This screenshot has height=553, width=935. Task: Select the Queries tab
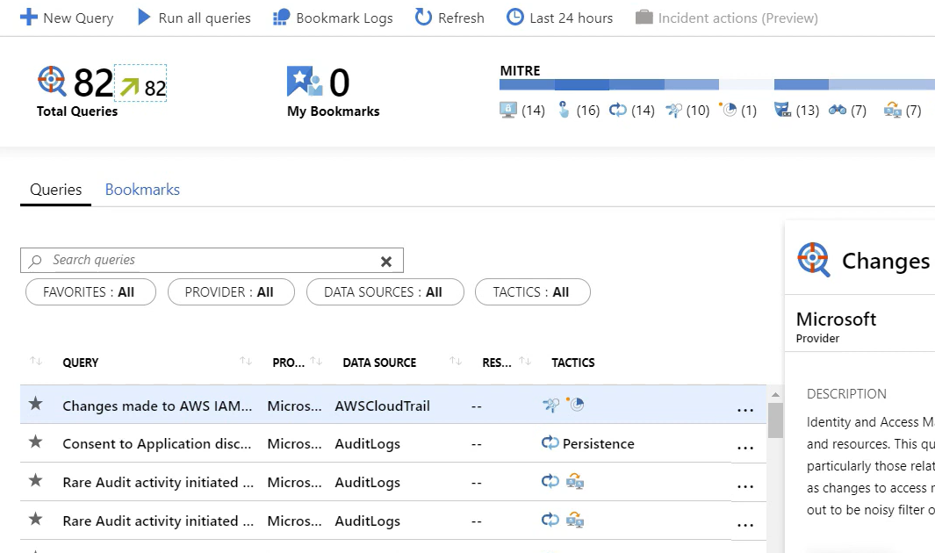(x=55, y=190)
